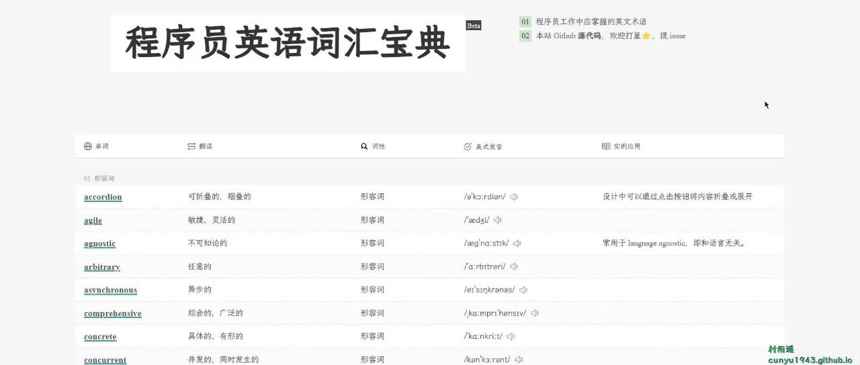860x365 pixels.
Task: Open the concrete word link
Action: pos(100,336)
